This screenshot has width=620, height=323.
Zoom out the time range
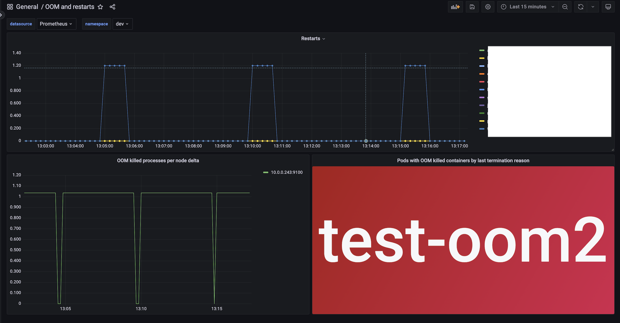click(565, 7)
